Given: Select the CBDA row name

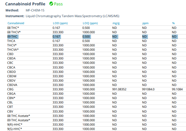Looking at the screenshot, I should [11, 58].
